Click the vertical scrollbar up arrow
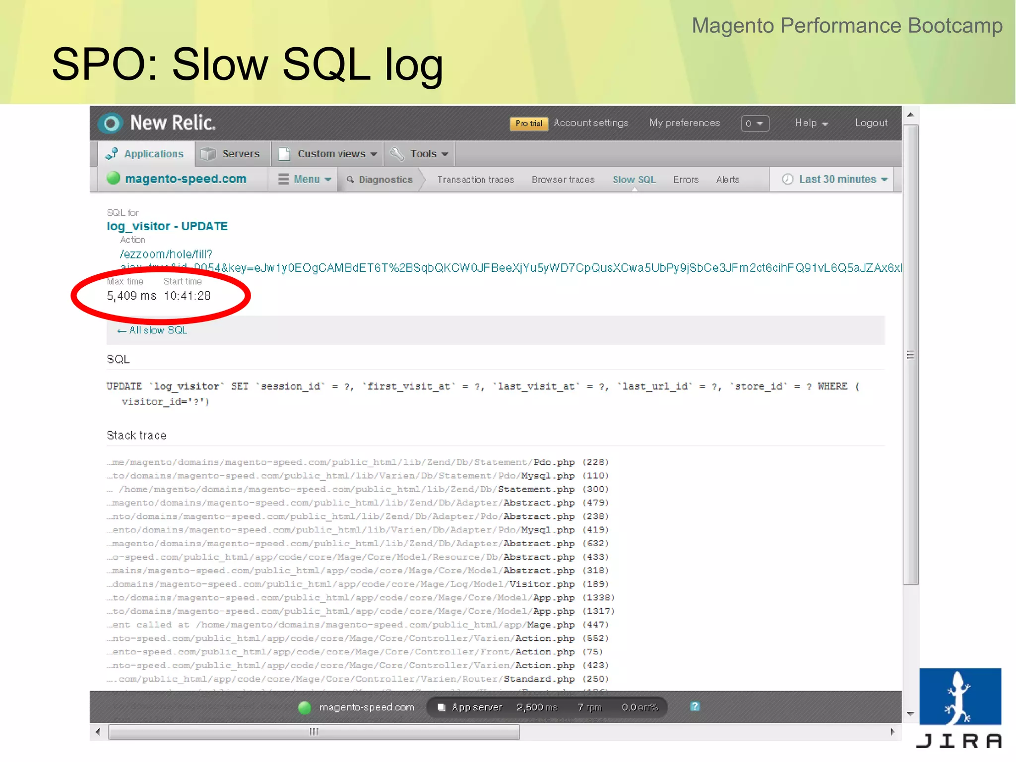 [x=910, y=115]
